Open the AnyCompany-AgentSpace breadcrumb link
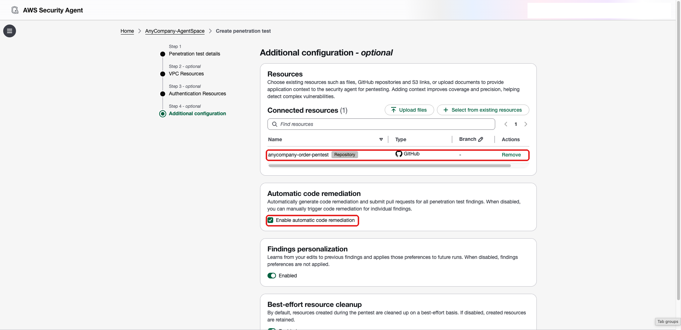The height and width of the screenshot is (330, 681). [x=175, y=31]
